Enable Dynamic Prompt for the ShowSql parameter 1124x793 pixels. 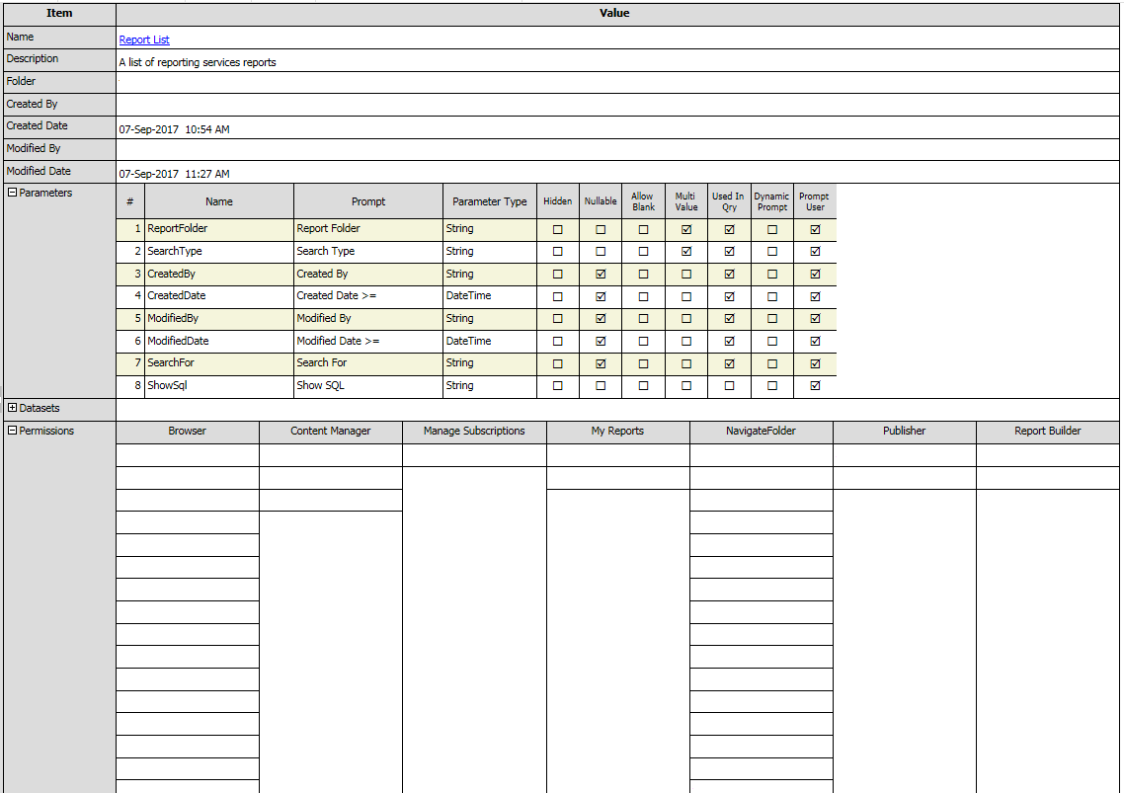[771, 385]
